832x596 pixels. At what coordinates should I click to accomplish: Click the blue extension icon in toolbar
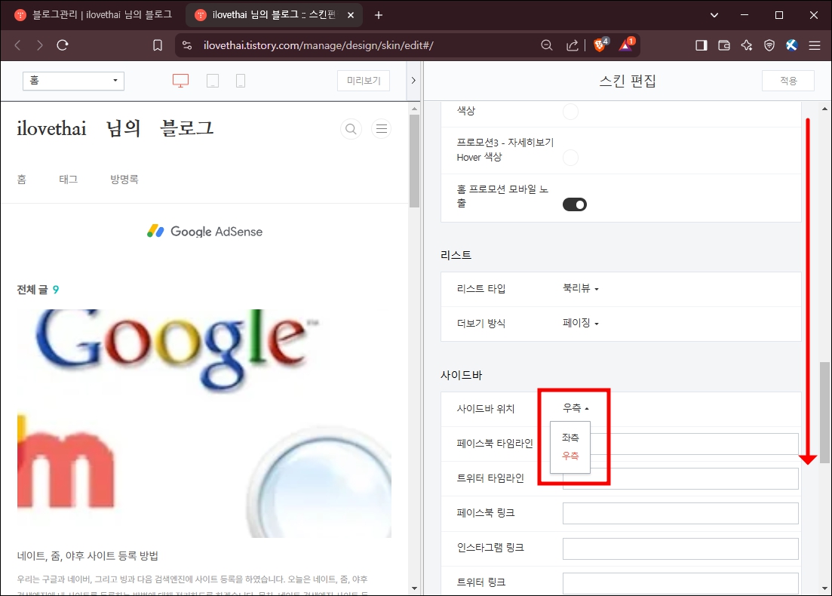click(x=792, y=45)
